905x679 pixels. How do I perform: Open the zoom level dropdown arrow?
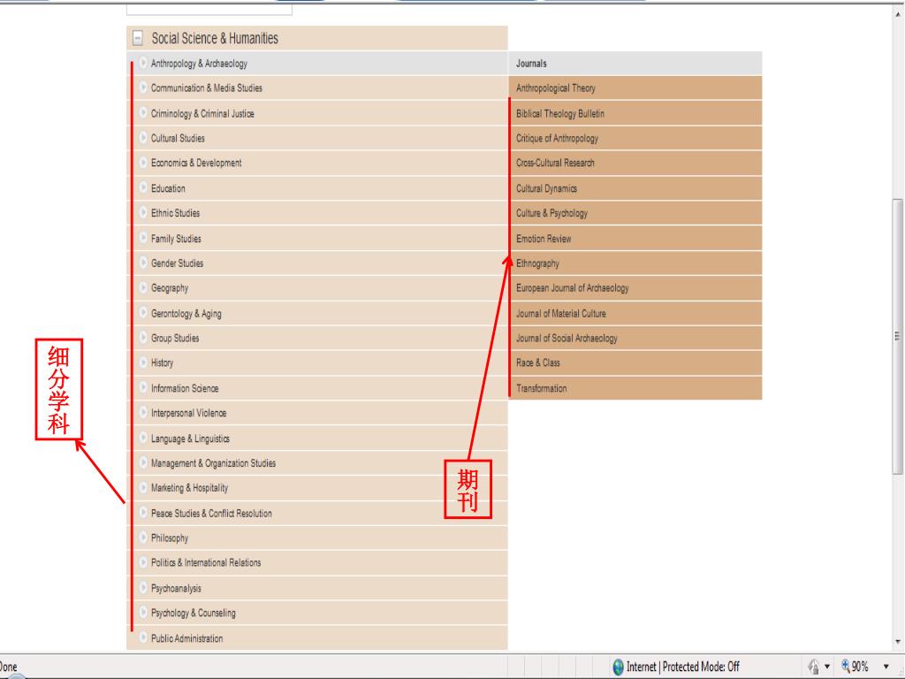click(x=886, y=667)
